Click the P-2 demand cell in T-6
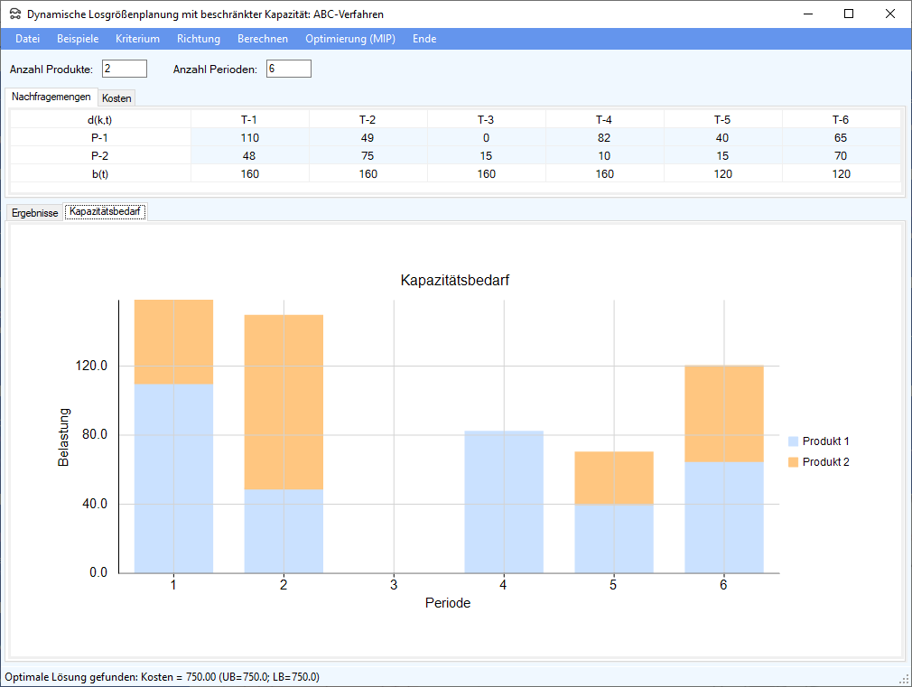 point(841,156)
